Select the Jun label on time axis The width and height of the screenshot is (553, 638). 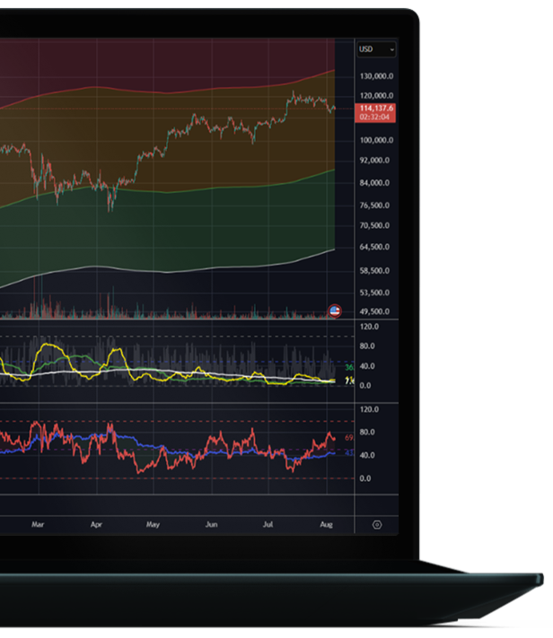point(211,524)
